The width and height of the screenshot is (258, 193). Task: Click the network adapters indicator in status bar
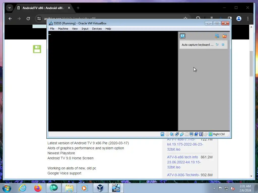pos(177,134)
